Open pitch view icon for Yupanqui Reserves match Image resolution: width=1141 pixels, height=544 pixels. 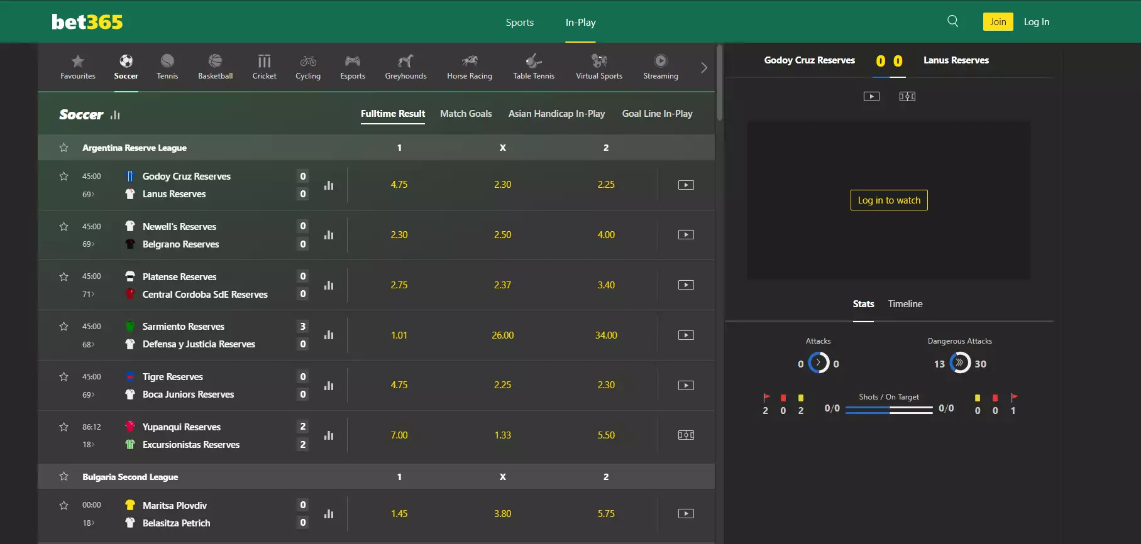pos(686,435)
